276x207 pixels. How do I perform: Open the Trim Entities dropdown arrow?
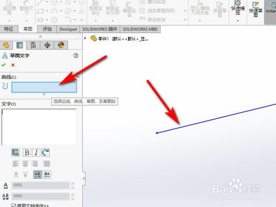coord(95,21)
